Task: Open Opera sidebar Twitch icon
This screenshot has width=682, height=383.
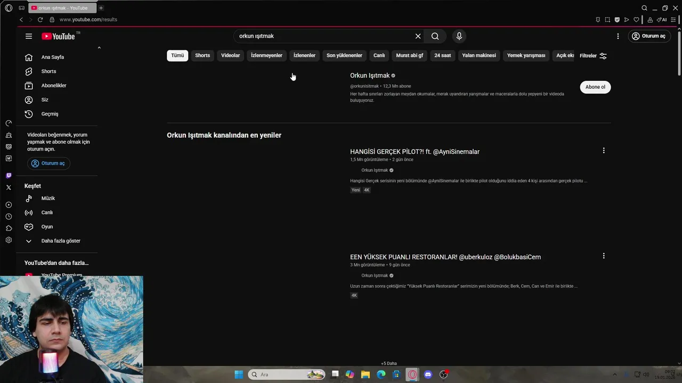Action: click(9, 176)
